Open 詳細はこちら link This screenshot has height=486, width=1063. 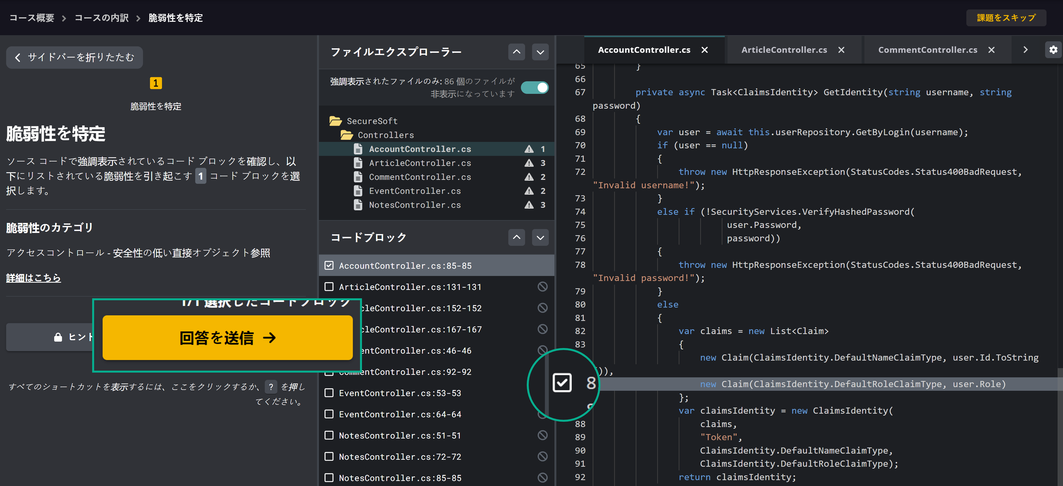point(34,278)
